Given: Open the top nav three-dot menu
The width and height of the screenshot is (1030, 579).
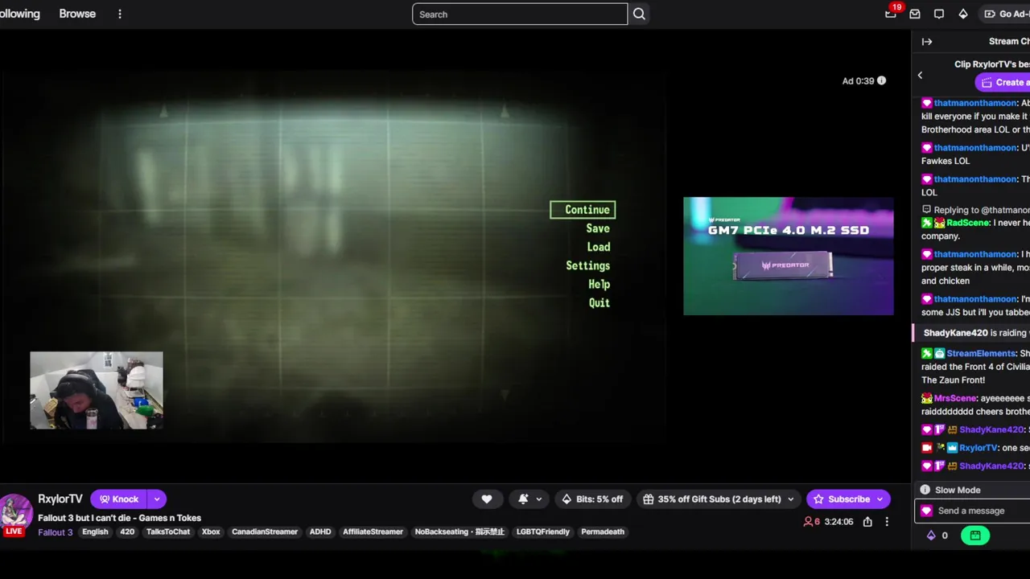Looking at the screenshot, I should (120, 14).
